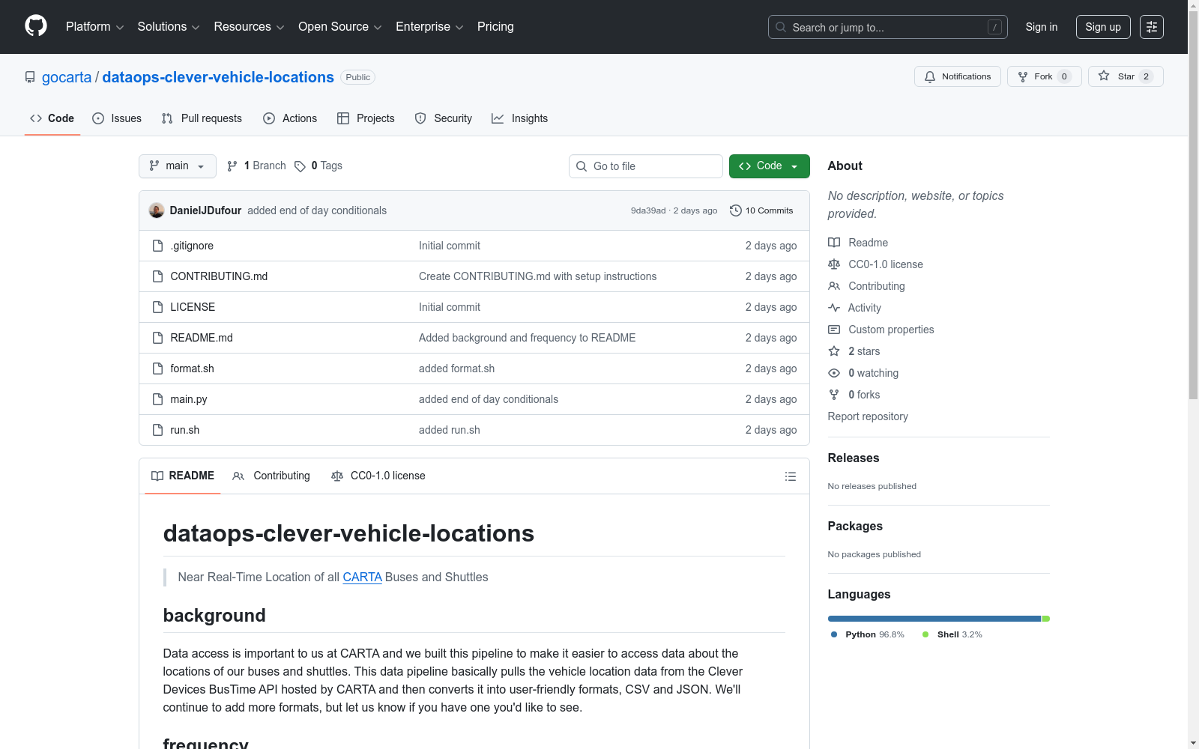Click the Search or jump to field
This screenshot has width=1199, height=749.
(888, 27)
